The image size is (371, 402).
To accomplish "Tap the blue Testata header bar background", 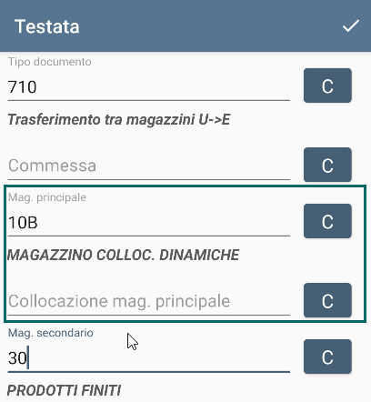I will click(197, 25).
